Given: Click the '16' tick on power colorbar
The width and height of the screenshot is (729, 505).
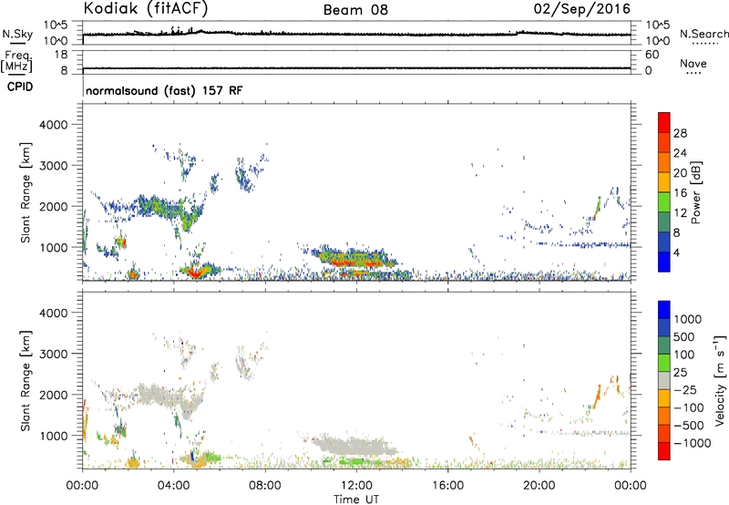Looking at the screenshot, I should click(680, 193).
